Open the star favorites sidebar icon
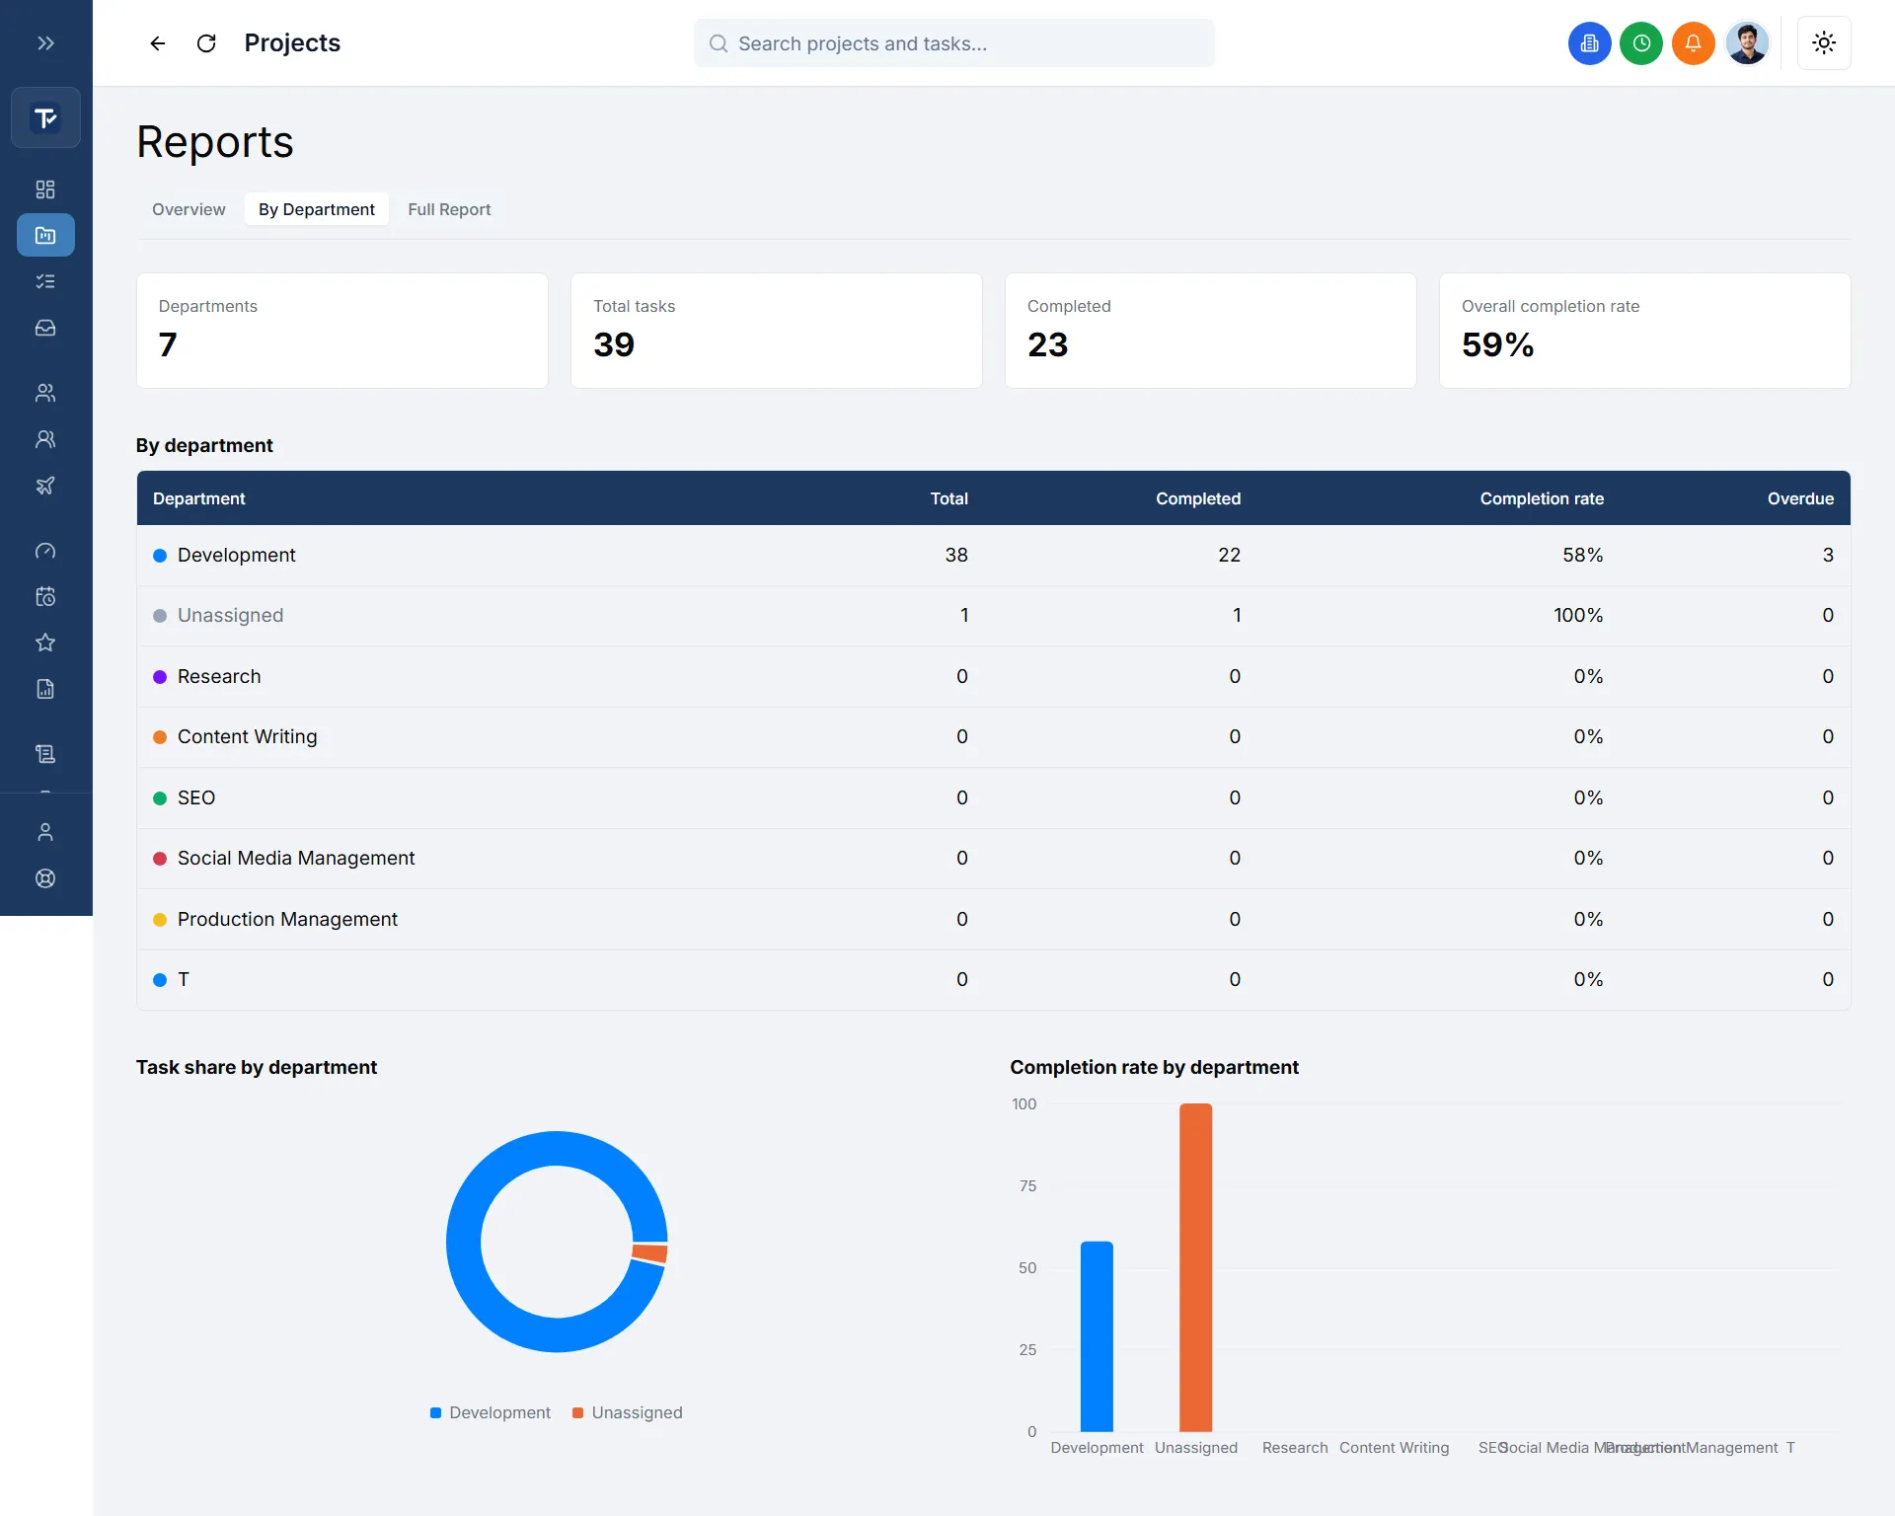 (45, 643)
